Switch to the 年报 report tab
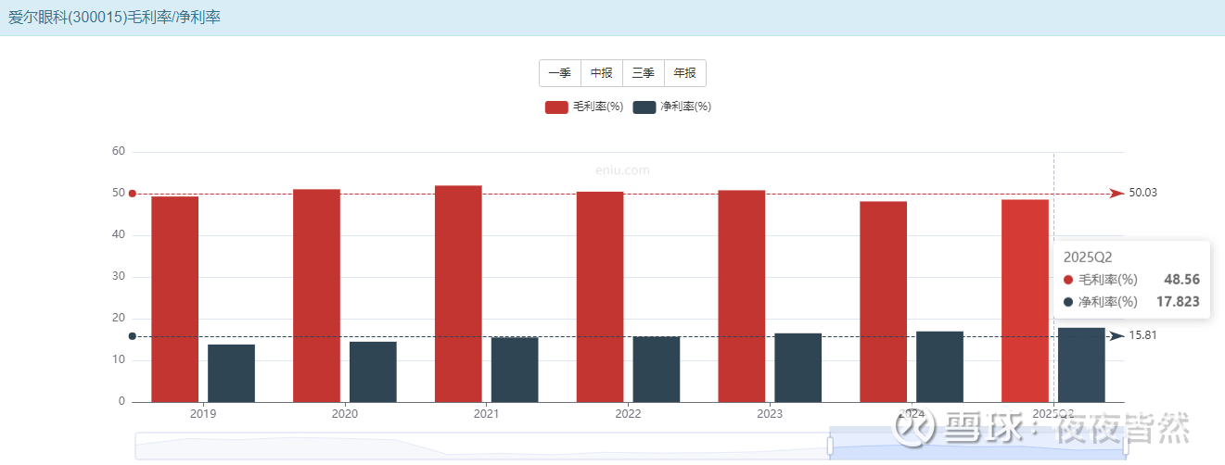 click(685, 73)
